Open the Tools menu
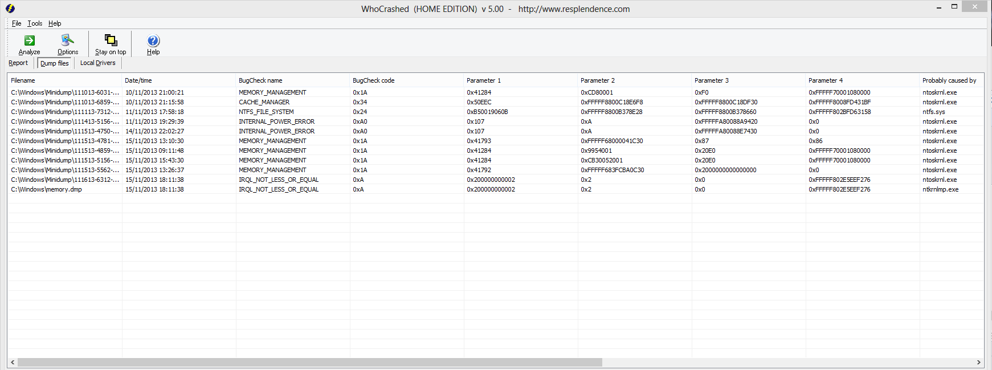Screen dimensions: 992x370 [35, 23]
